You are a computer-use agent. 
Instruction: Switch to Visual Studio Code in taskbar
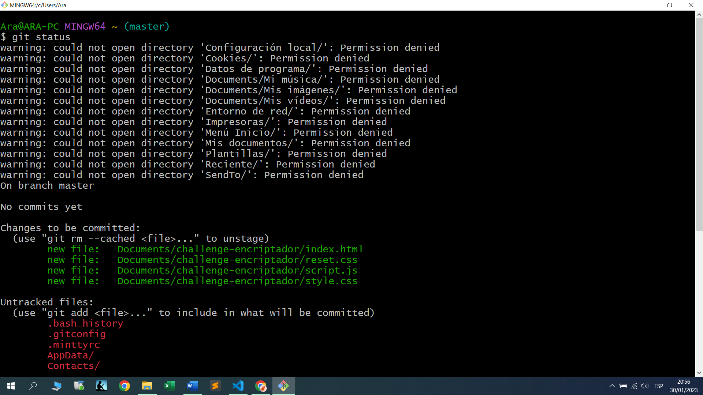pyautogui.click(x=238, y=386)
